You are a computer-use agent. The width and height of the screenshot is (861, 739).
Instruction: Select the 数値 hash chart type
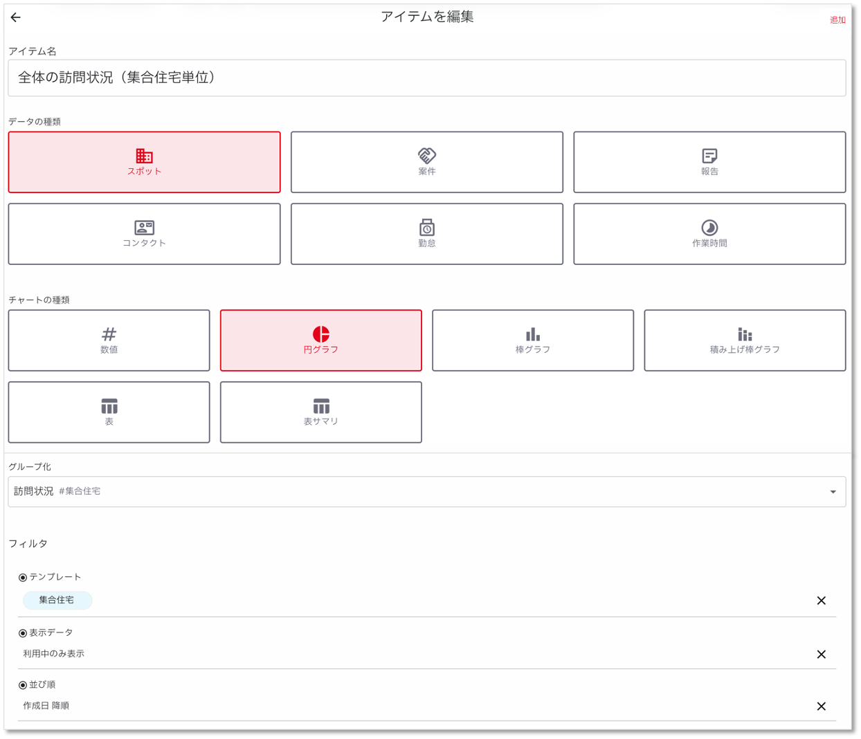[x=109, y=335]
